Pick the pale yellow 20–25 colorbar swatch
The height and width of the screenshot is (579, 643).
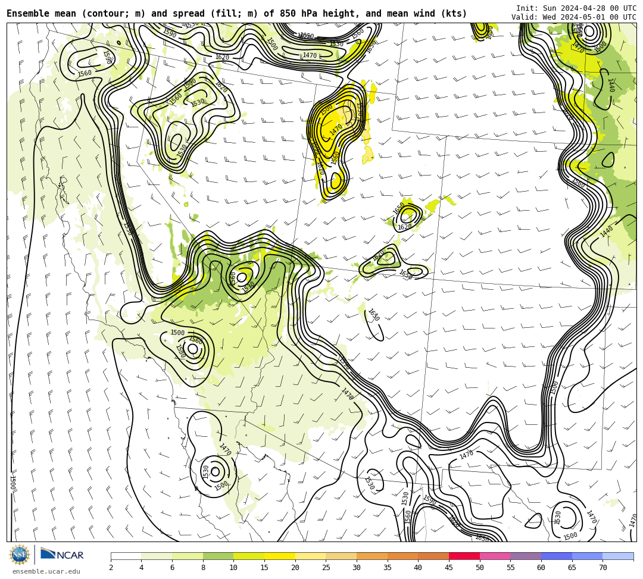310,556
